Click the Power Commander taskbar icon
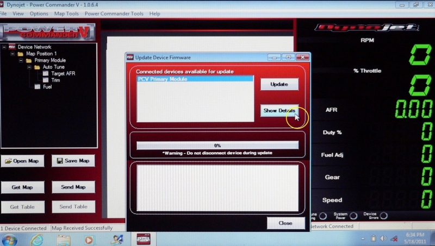This screenshot has width=435, height=246. point(142,239)
